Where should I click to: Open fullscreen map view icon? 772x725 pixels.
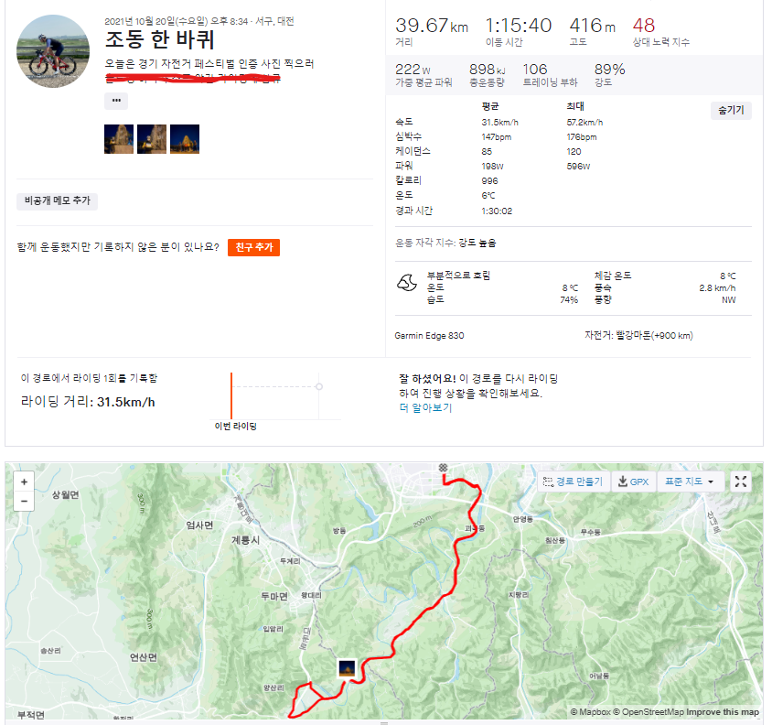741,482
